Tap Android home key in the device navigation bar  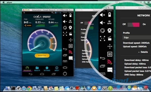(x=42, y=74)
